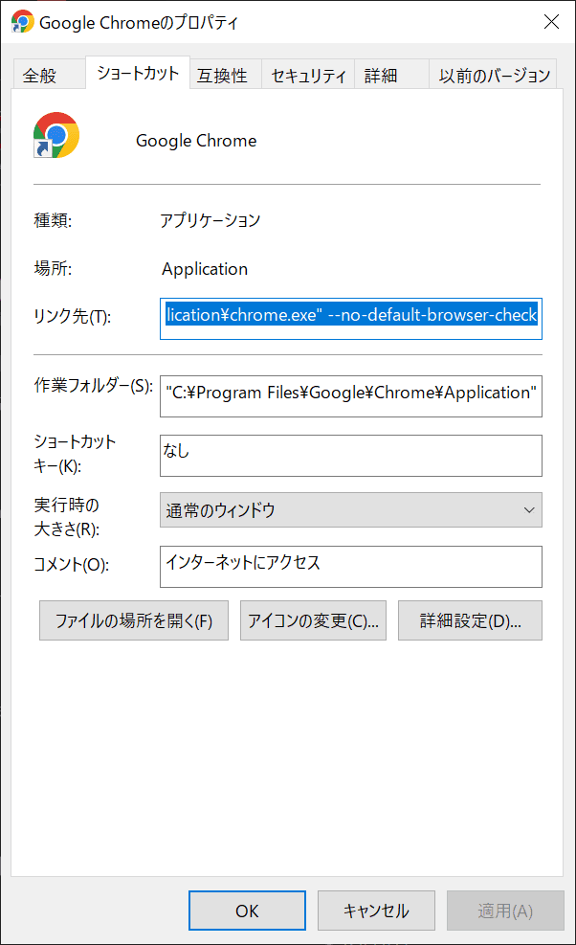Click the Chrome shortcut icon beside the name
Viewport: 576px width, 945px height.
point(56,135)
